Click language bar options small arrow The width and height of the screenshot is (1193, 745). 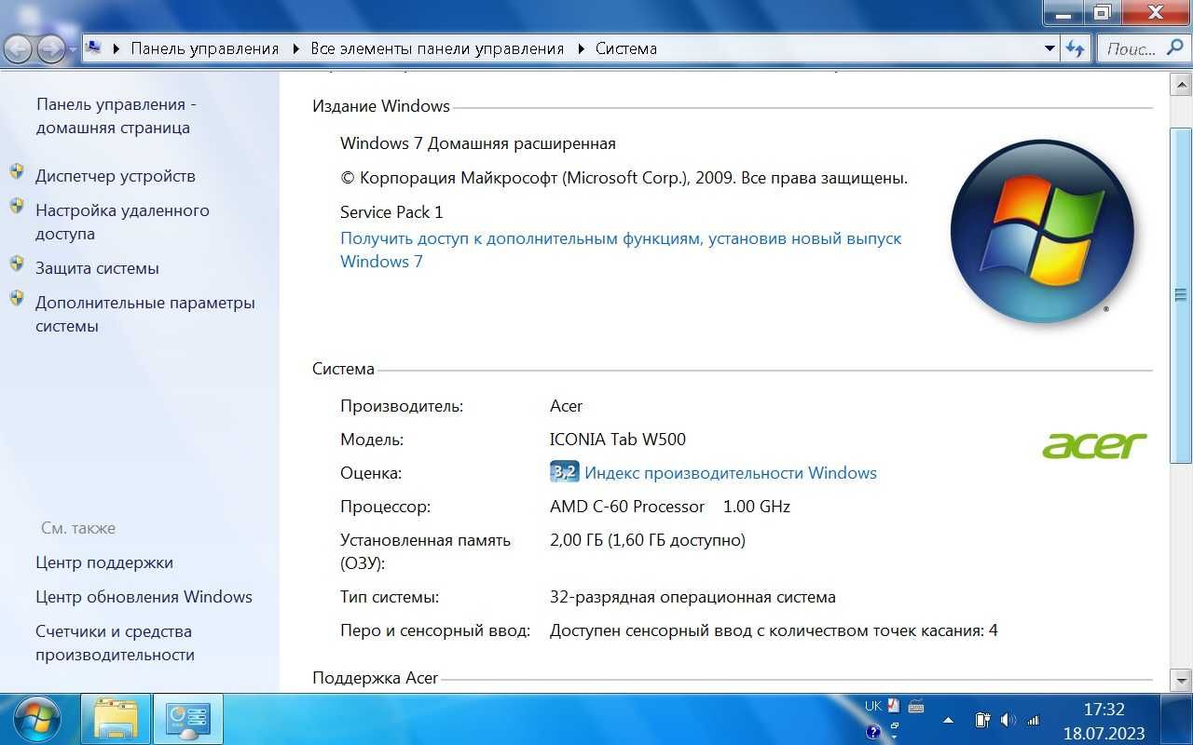(x=895, y=737)
